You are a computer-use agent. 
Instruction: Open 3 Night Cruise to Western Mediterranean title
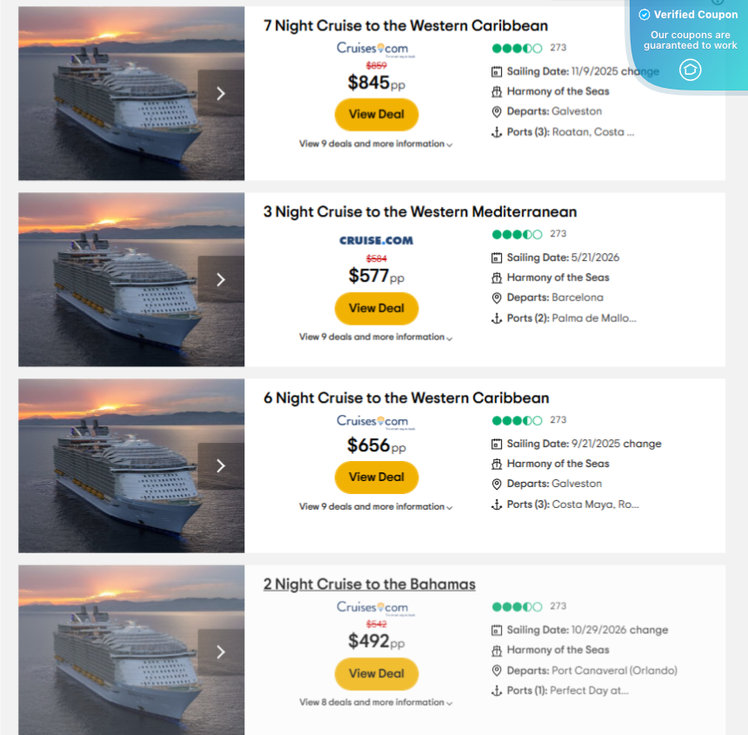point(420,212)
